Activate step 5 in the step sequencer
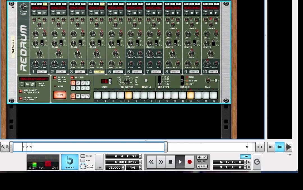This screenshot has width=303, height=190. 128,95
